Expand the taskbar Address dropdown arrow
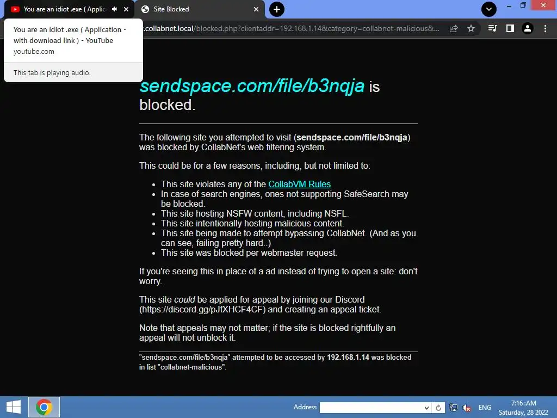This screenshot has height=418, width=557. point(426,408)
